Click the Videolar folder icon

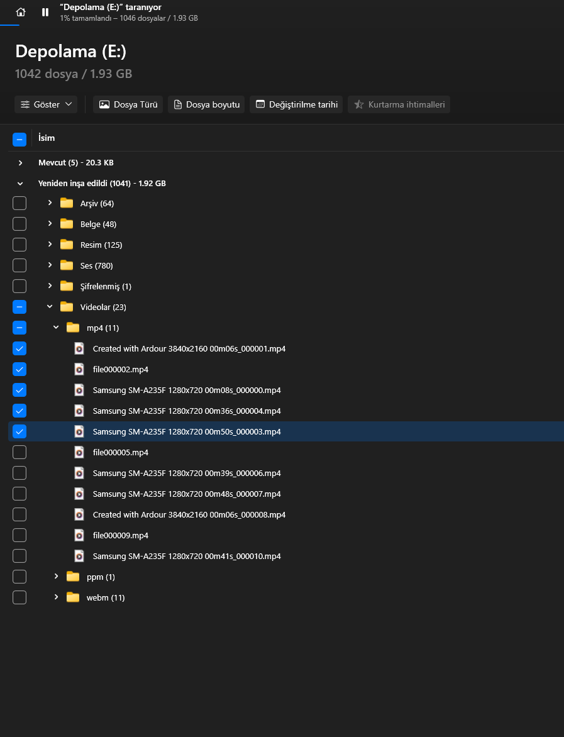click(x=67, y=307)
